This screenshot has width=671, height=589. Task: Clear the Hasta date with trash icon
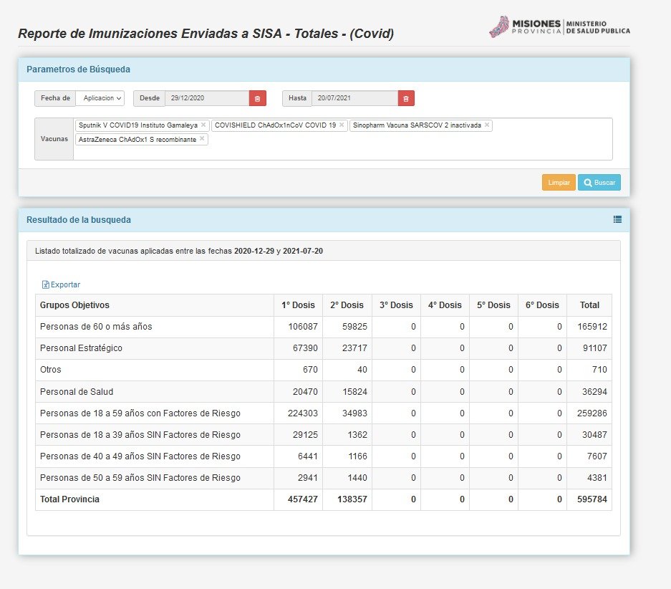pyautogui.click(x=406, y=98)
